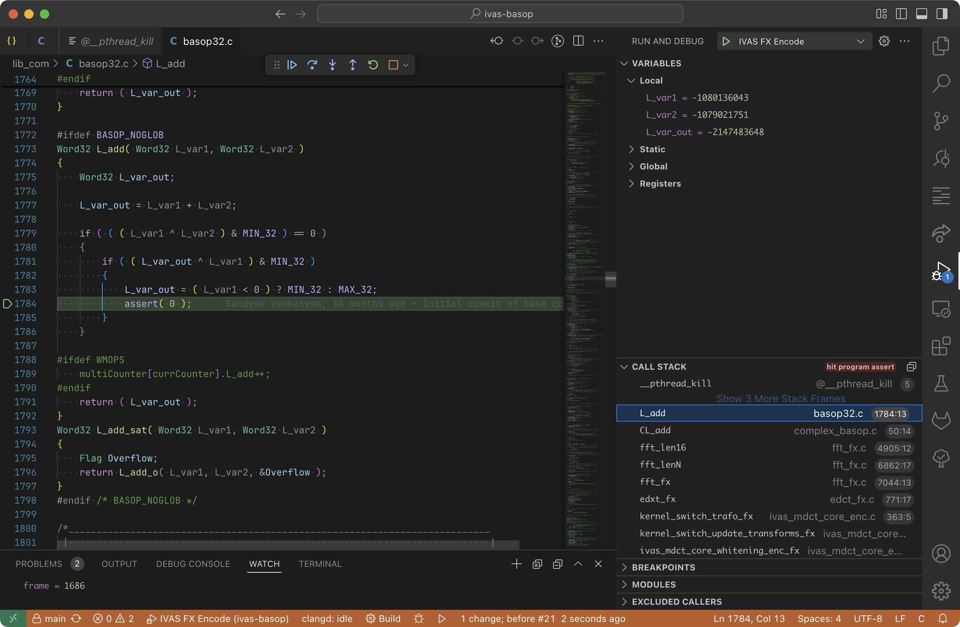Open the Extensions view

941,346
